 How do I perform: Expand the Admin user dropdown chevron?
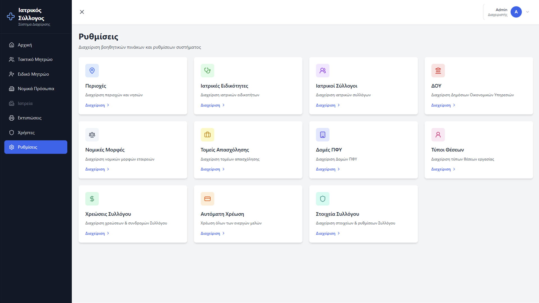(527, 12)
